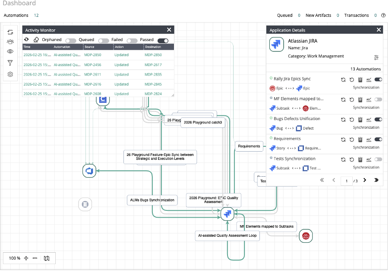The width and height of the screenshot is (392, 273).
Task: Disable the Bugs Defects Unification toggle
Action: (x=379, y=120)
